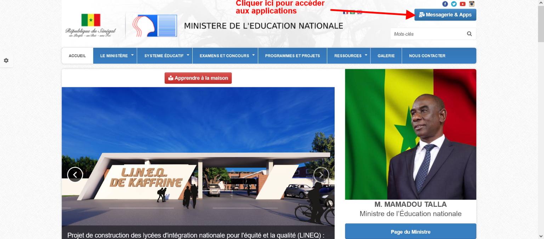Viewport: 544px width, 239px height.
Task: Switch language using the French flag icon
Action: (x=346, y=12)
